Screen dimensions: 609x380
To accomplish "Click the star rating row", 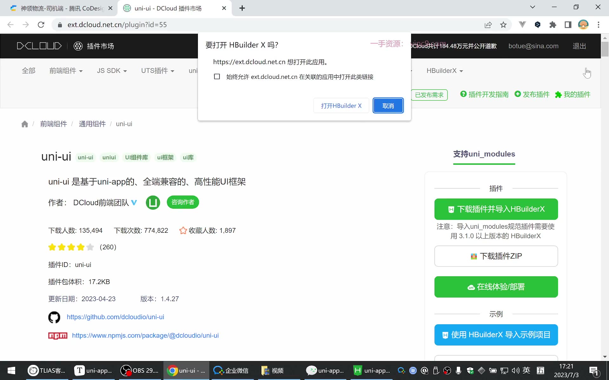I will point(71,247).
